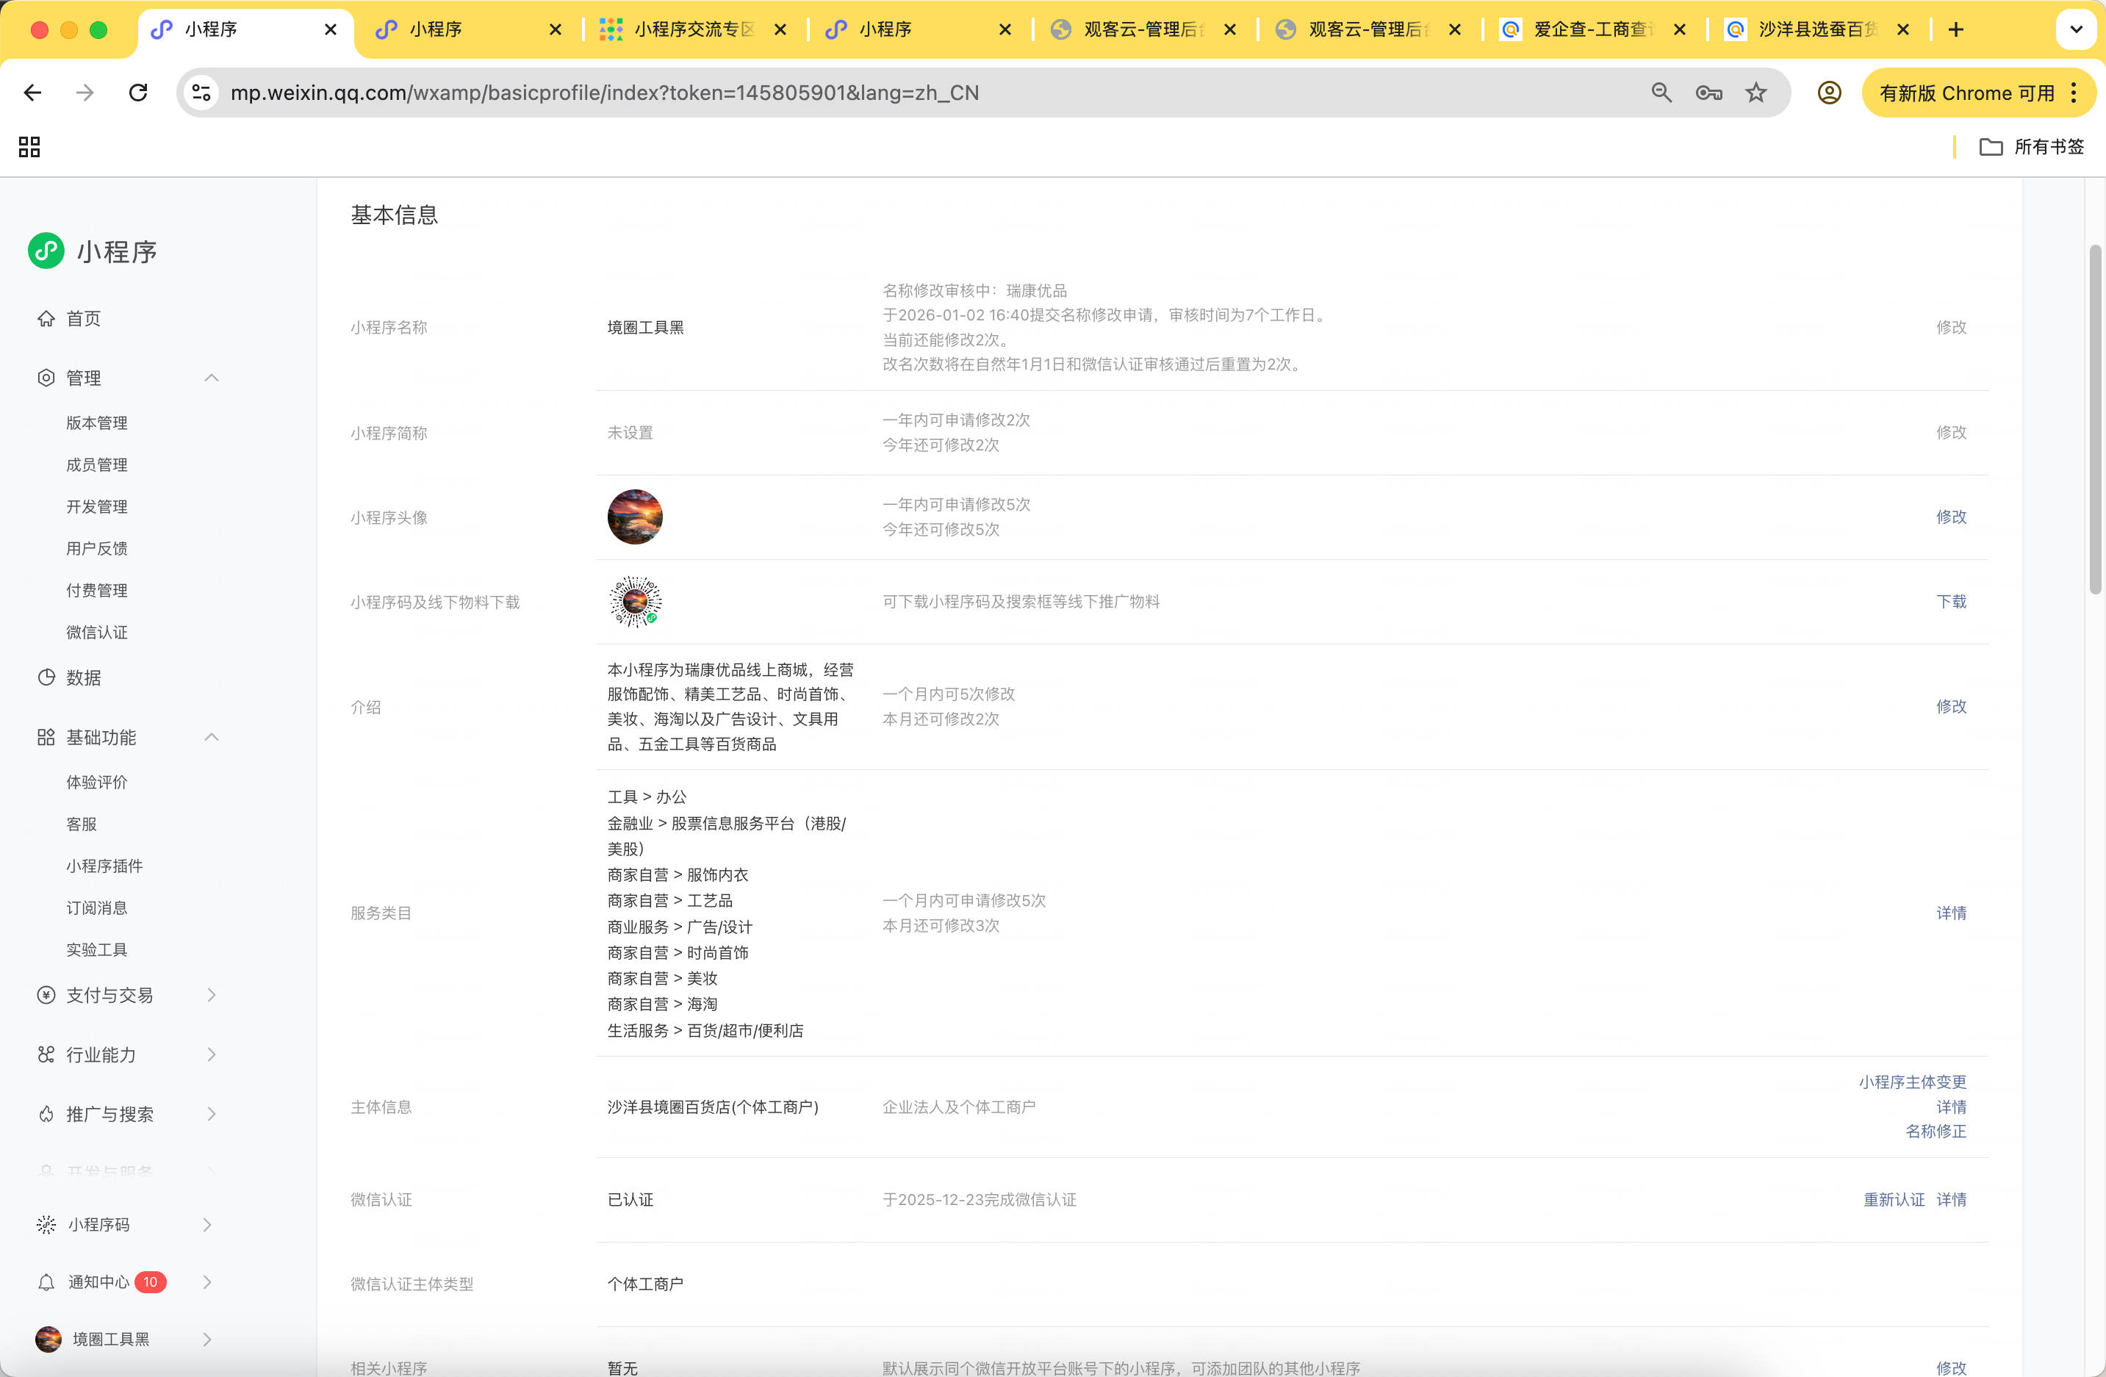Click the zoom magnifier icon in address bar

1661,93
